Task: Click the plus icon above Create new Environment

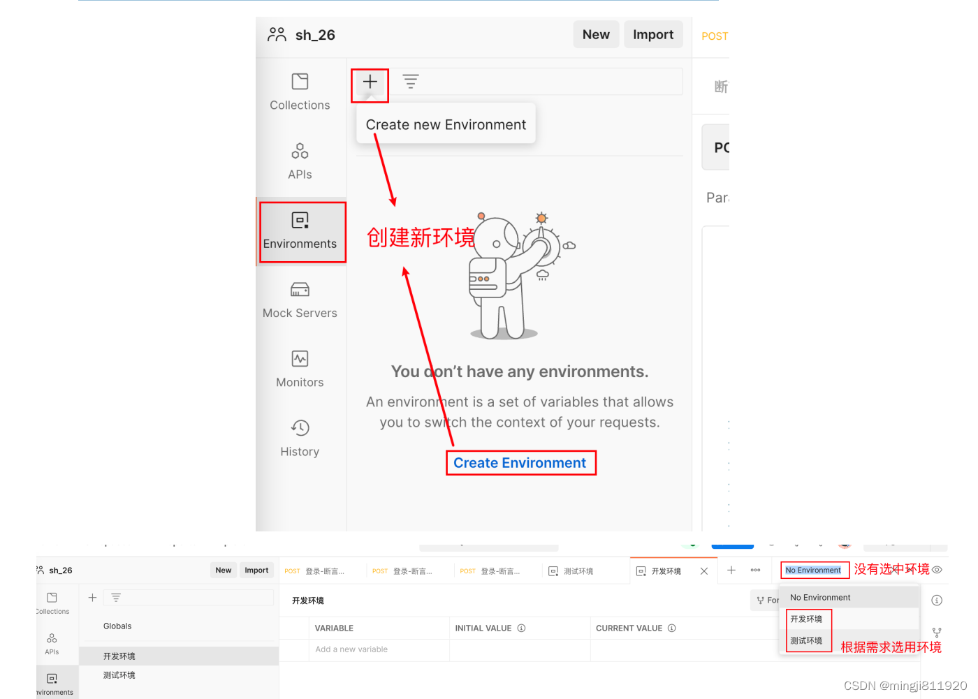Action: point(370,82)
